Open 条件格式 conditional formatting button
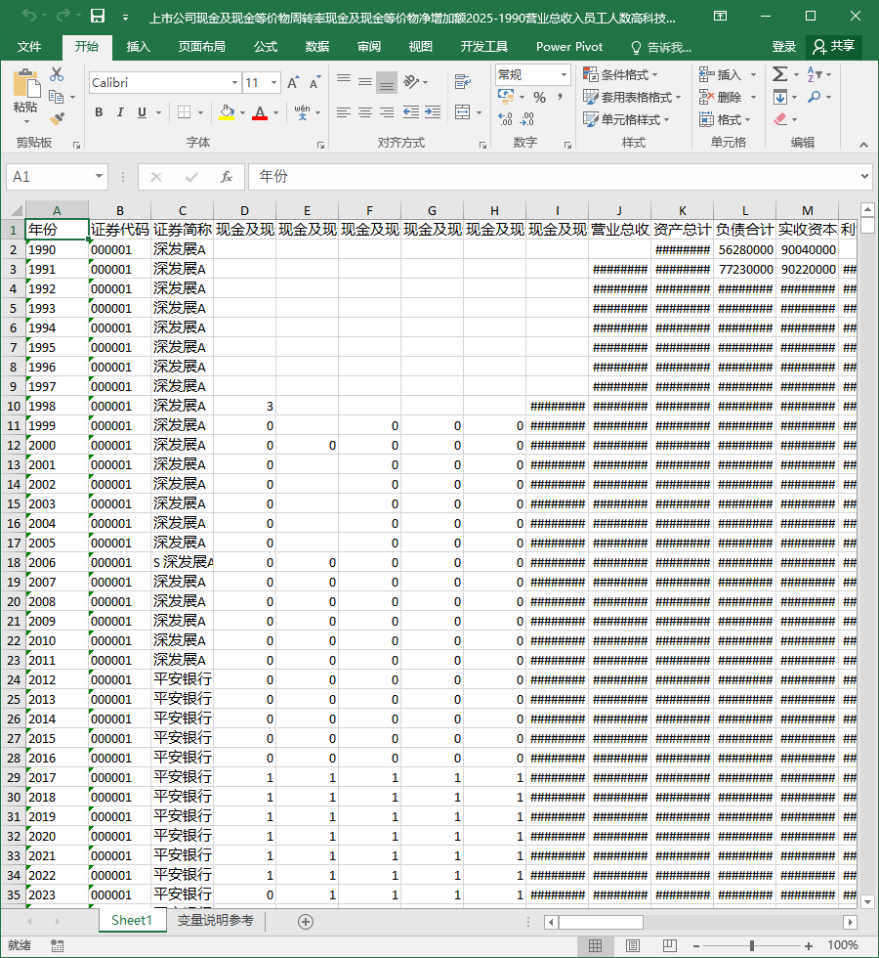 [x=621, y=74]
